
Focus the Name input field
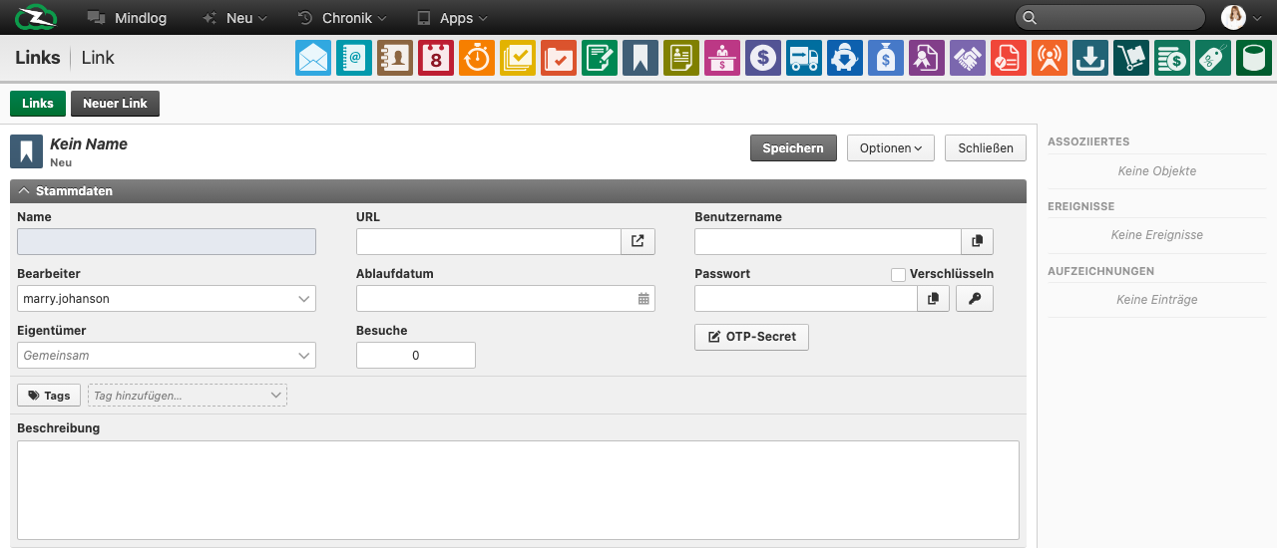167,241
